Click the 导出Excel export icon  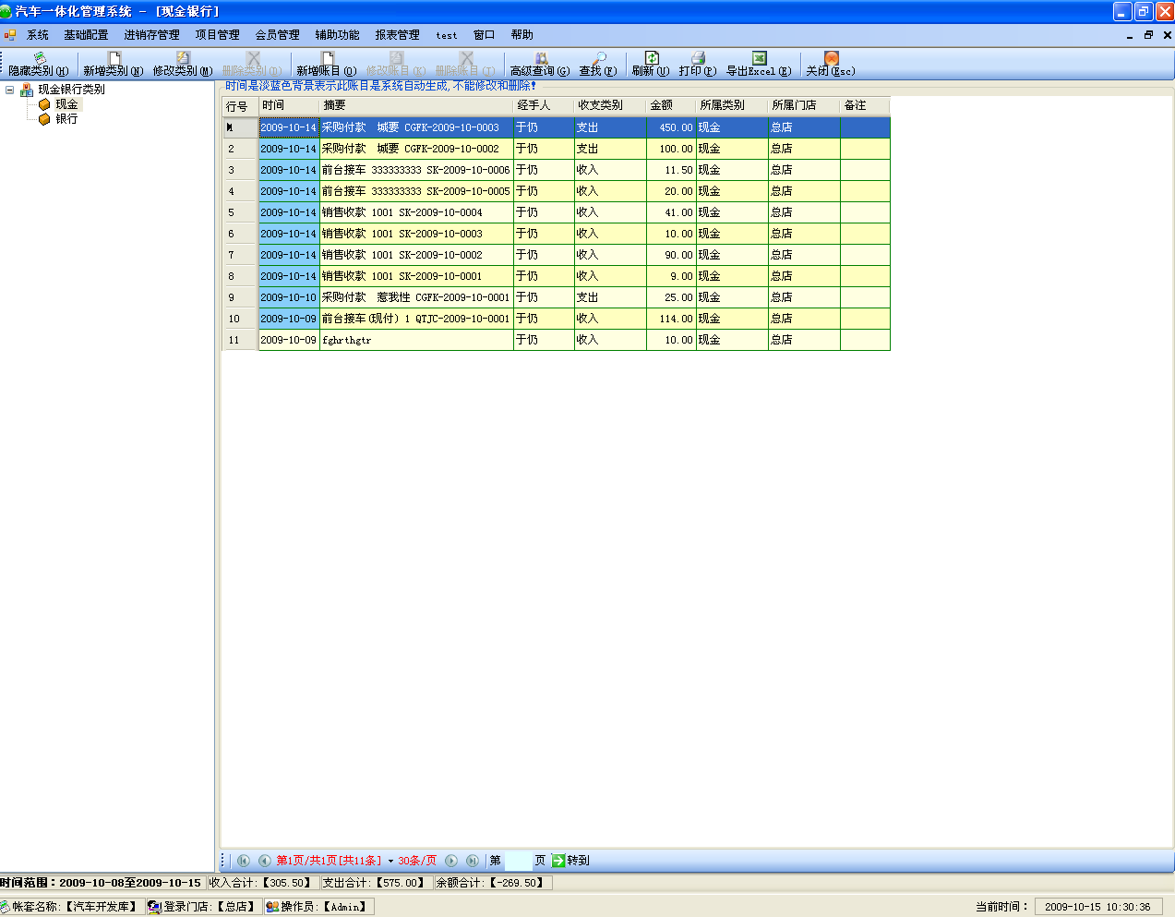pyautogui.click(x=759, y=58)
